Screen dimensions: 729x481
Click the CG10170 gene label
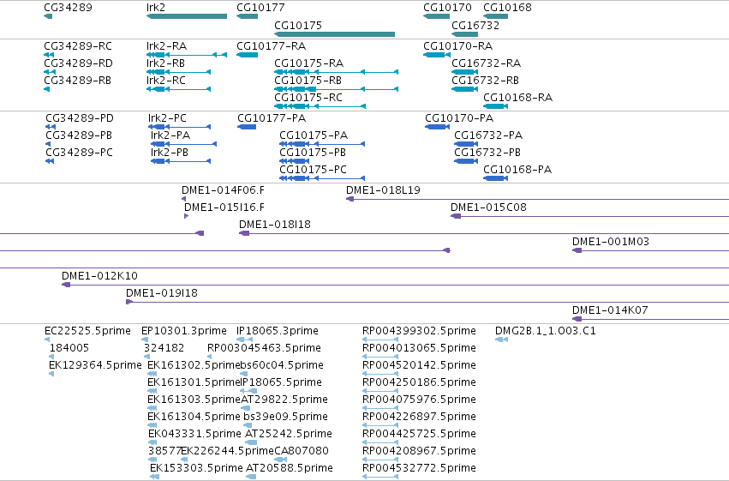[447, 8]
